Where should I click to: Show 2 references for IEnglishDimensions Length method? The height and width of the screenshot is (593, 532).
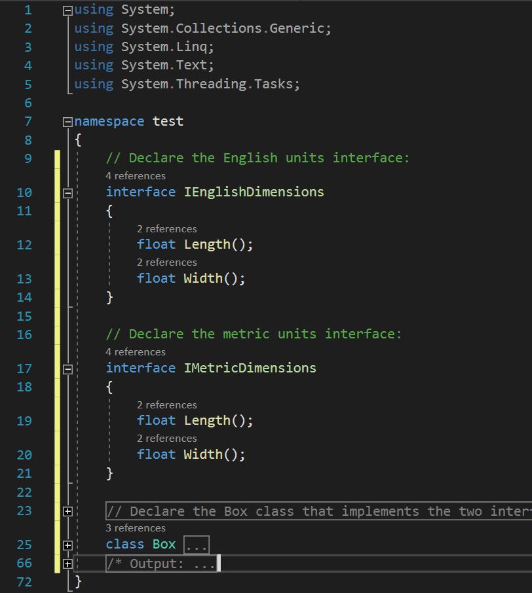[x=166, y=229]
